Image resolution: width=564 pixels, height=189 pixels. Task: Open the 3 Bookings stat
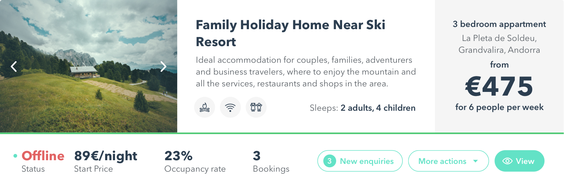click(257, 156)
